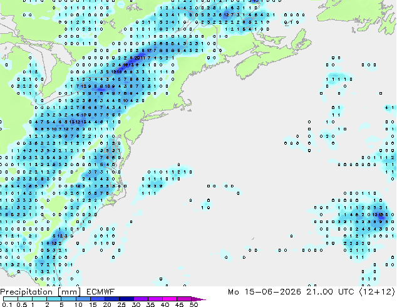The image size is (397, 307).
Task: Select the 30–35 mm purple legend swatch
Action: pos(141,299)
